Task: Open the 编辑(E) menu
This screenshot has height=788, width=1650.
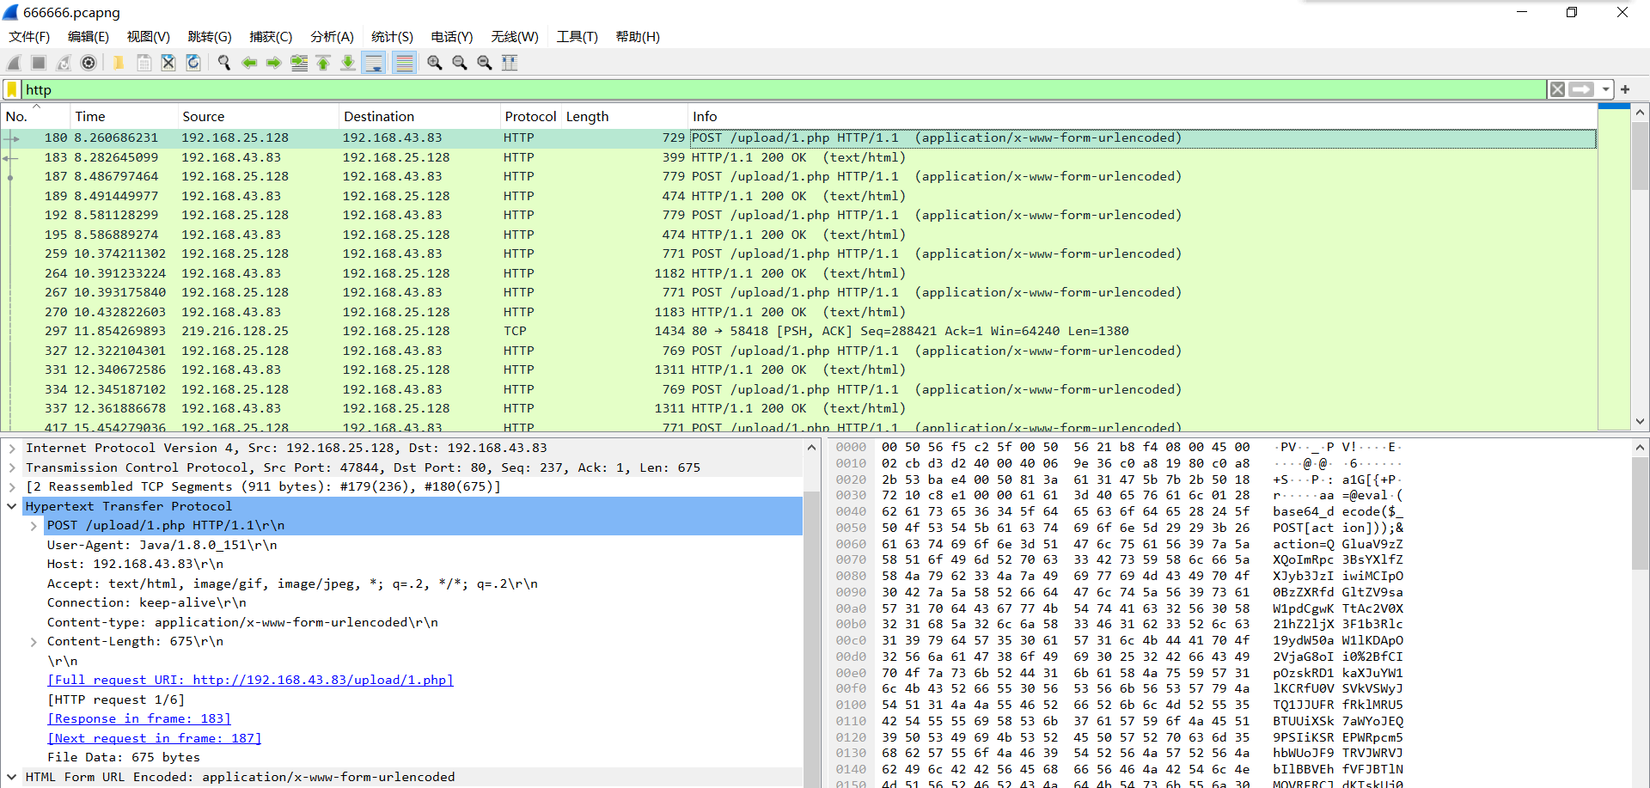Action: (89, 36)
